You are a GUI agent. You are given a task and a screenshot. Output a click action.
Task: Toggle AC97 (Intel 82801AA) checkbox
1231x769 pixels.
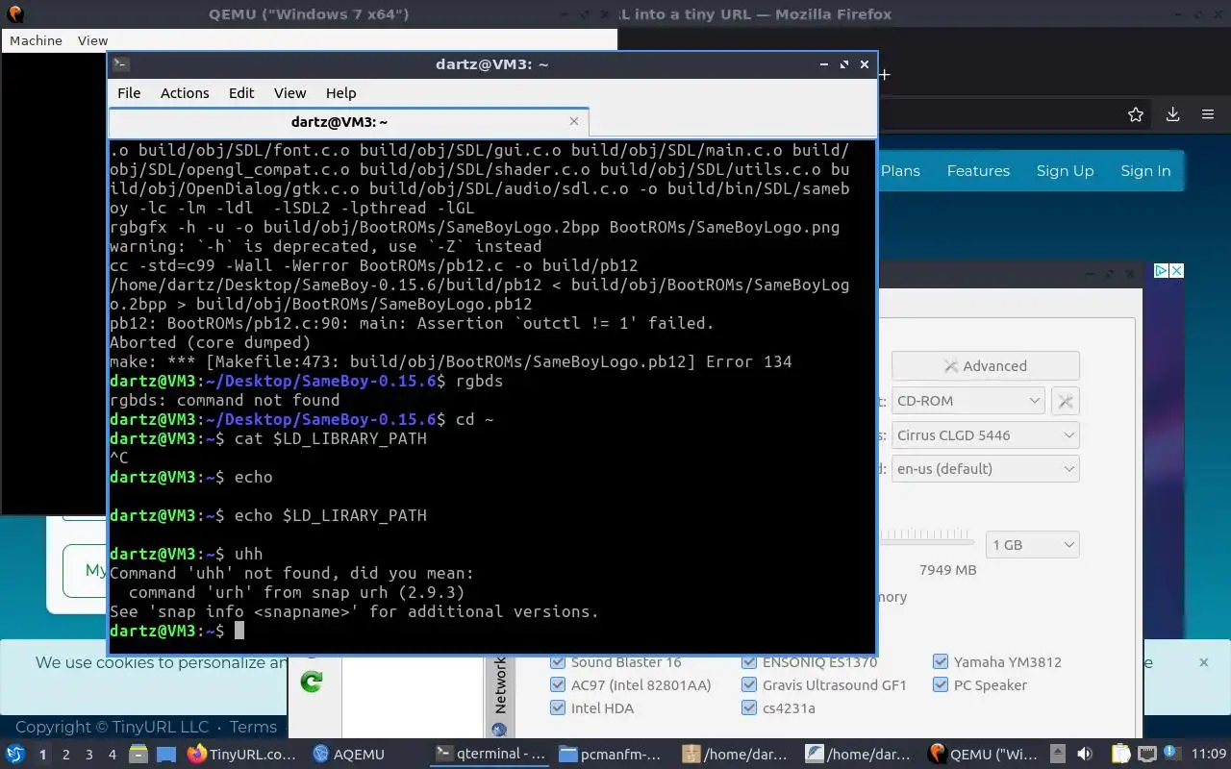pyautogui.click(x=557, y=685)
